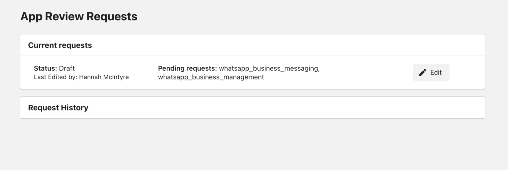508x170 pixels.
Task: Select the Draft status value
Action: (67, 68)
